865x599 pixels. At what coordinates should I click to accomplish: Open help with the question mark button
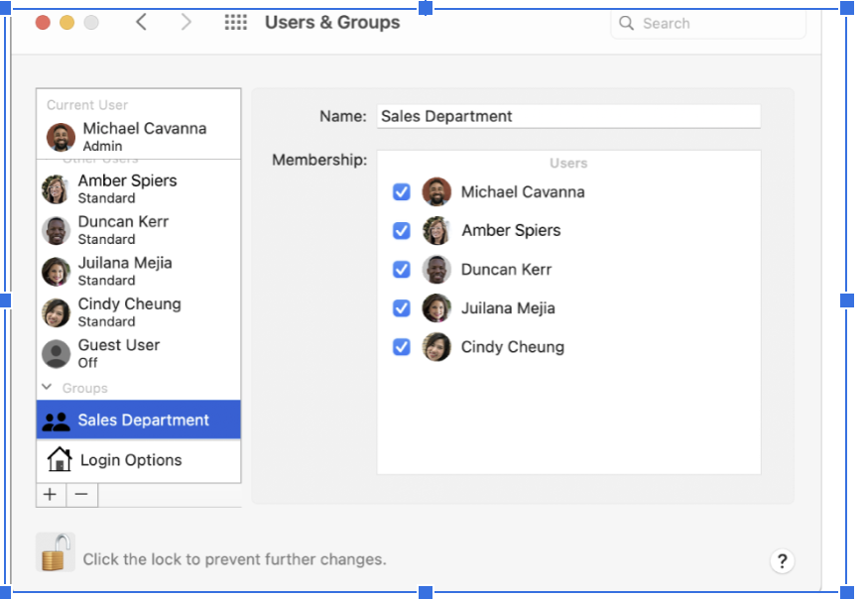click(x=783, y=560)
